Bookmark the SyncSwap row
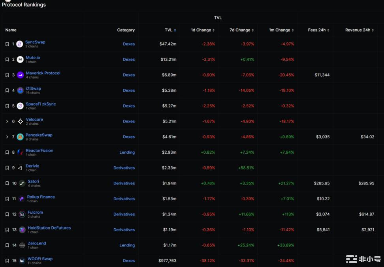The image size is (384, 267). click(x=7, y=44)
